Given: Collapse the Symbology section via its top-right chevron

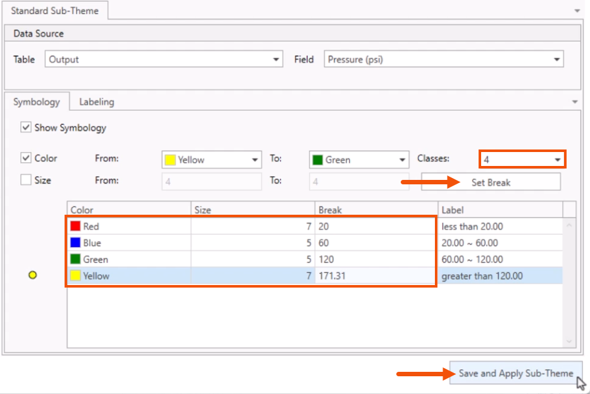Looking at the screenshot, I should tap(575, 101).
